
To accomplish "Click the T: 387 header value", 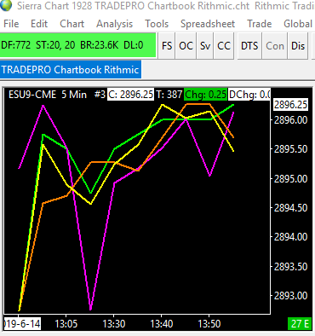I will pos(169,95).
